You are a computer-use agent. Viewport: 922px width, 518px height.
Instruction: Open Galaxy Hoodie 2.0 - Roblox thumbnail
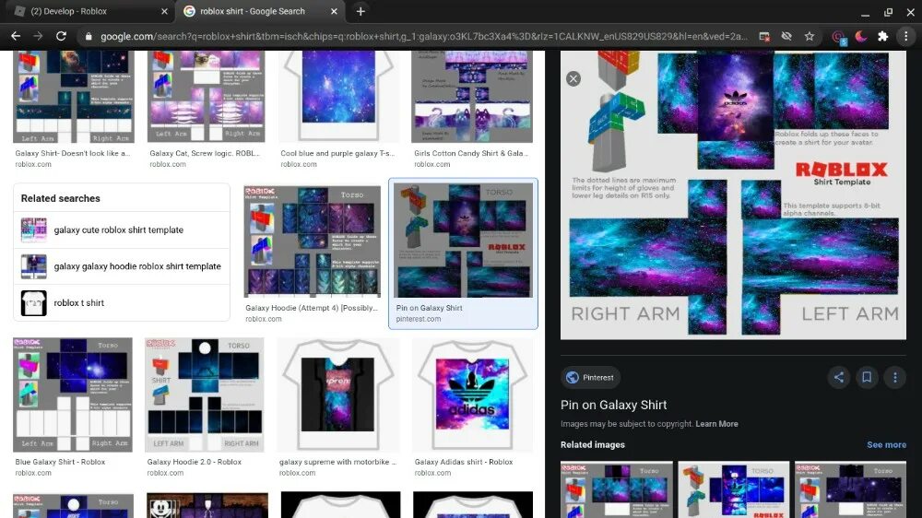[205, 394]
